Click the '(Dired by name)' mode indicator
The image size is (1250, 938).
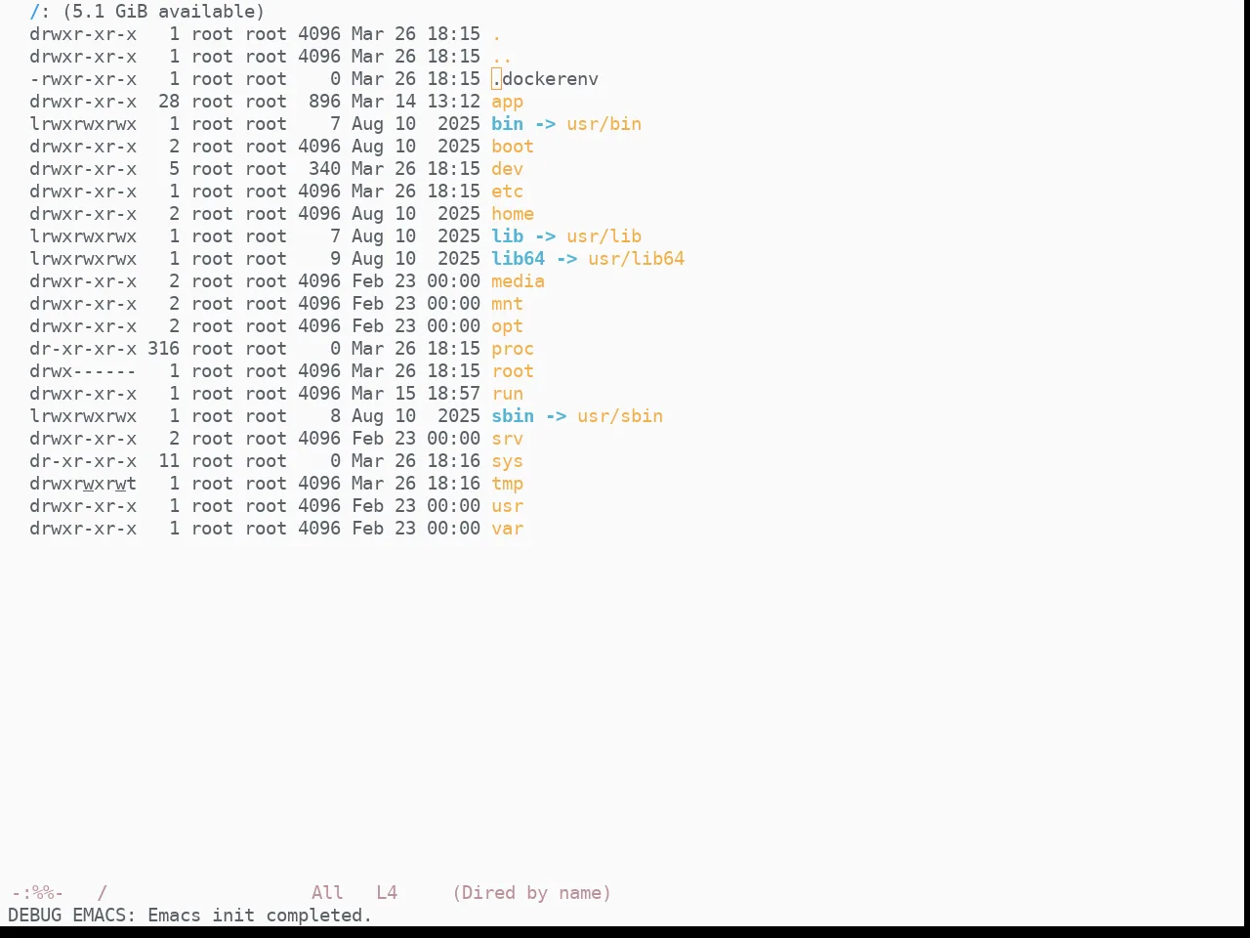coord(531,893)
